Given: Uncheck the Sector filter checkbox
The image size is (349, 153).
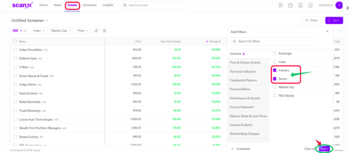Looking at the screenshot, I should [x=275, y=79].
